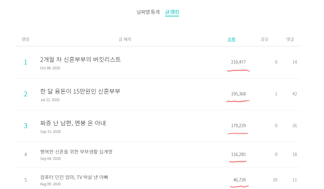Click the 글 제목 column header

coord(125,39)
